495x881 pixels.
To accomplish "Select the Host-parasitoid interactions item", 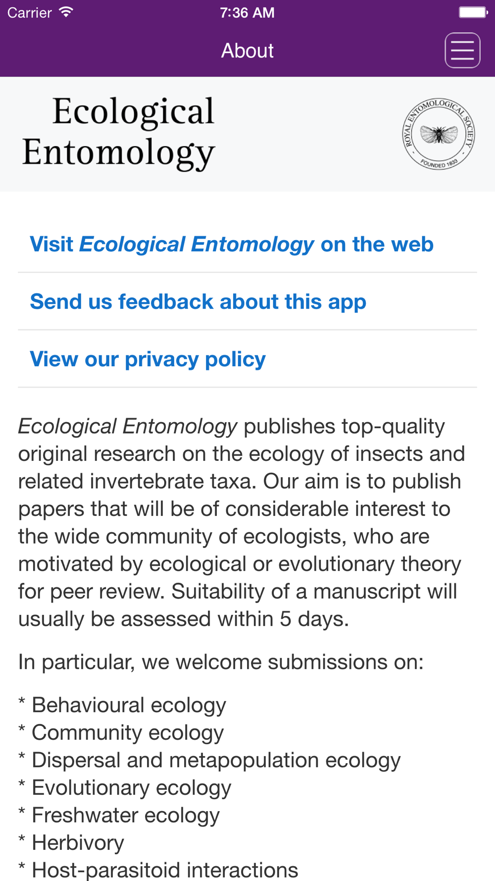I will coord(158,870).
